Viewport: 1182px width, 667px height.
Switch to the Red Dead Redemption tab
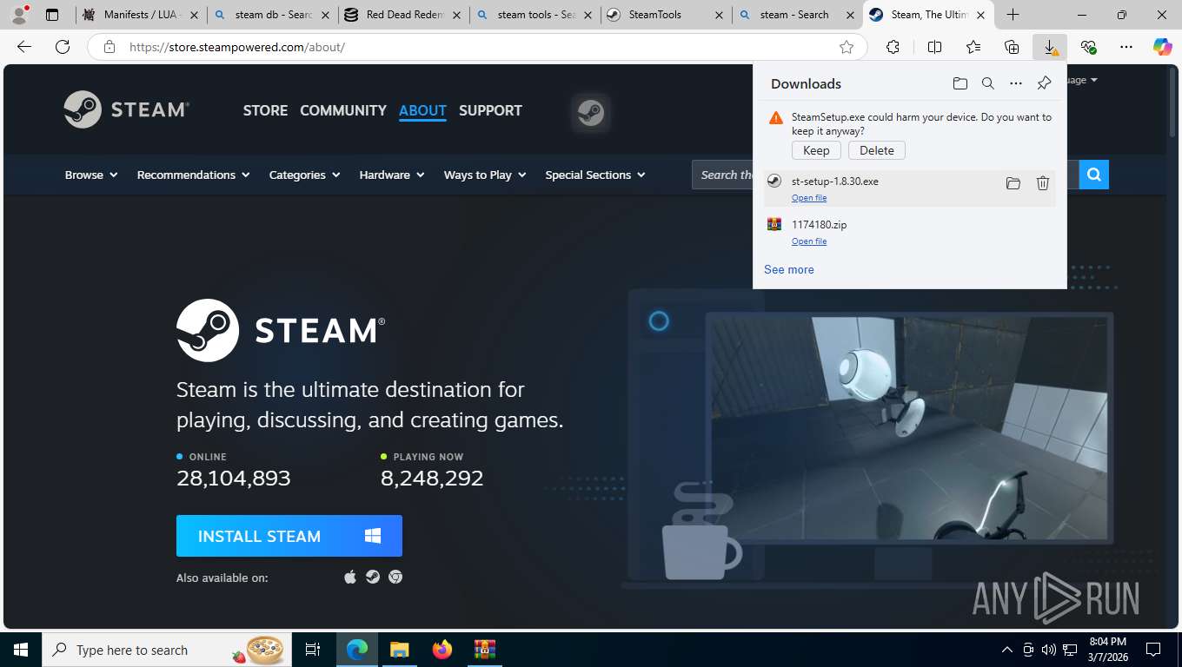pos(403,15)
